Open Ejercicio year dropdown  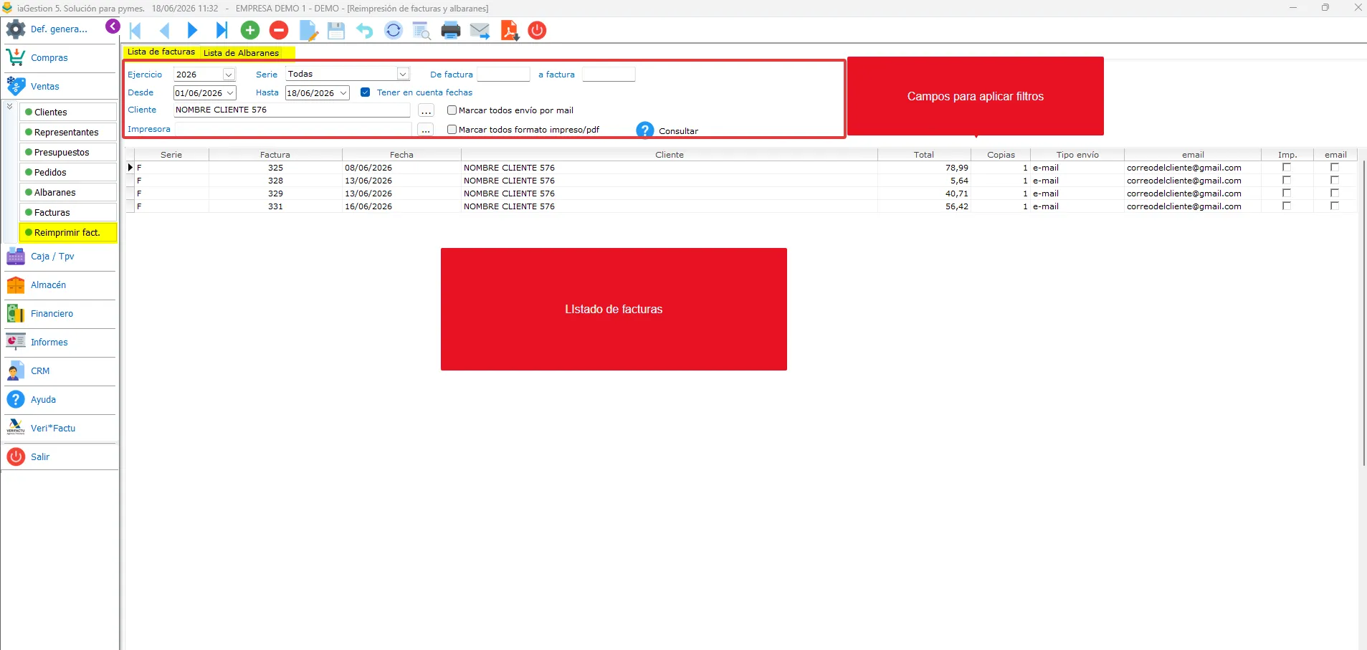click(229, 75)
